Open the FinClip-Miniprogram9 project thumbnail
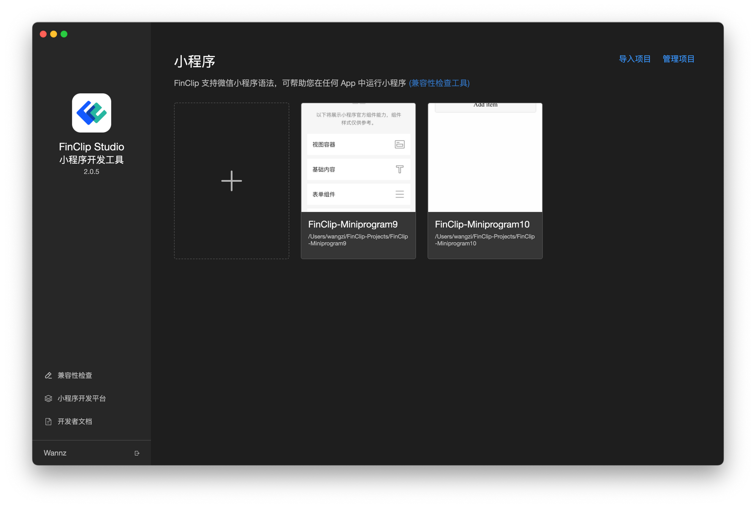Screen dimensions: 756x508 [x=358, y=157]
